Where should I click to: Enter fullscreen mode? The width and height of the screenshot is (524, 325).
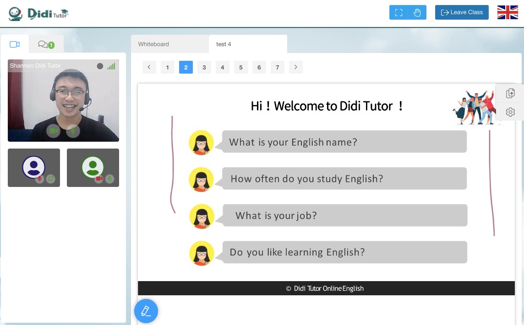[x=398, y=13]
